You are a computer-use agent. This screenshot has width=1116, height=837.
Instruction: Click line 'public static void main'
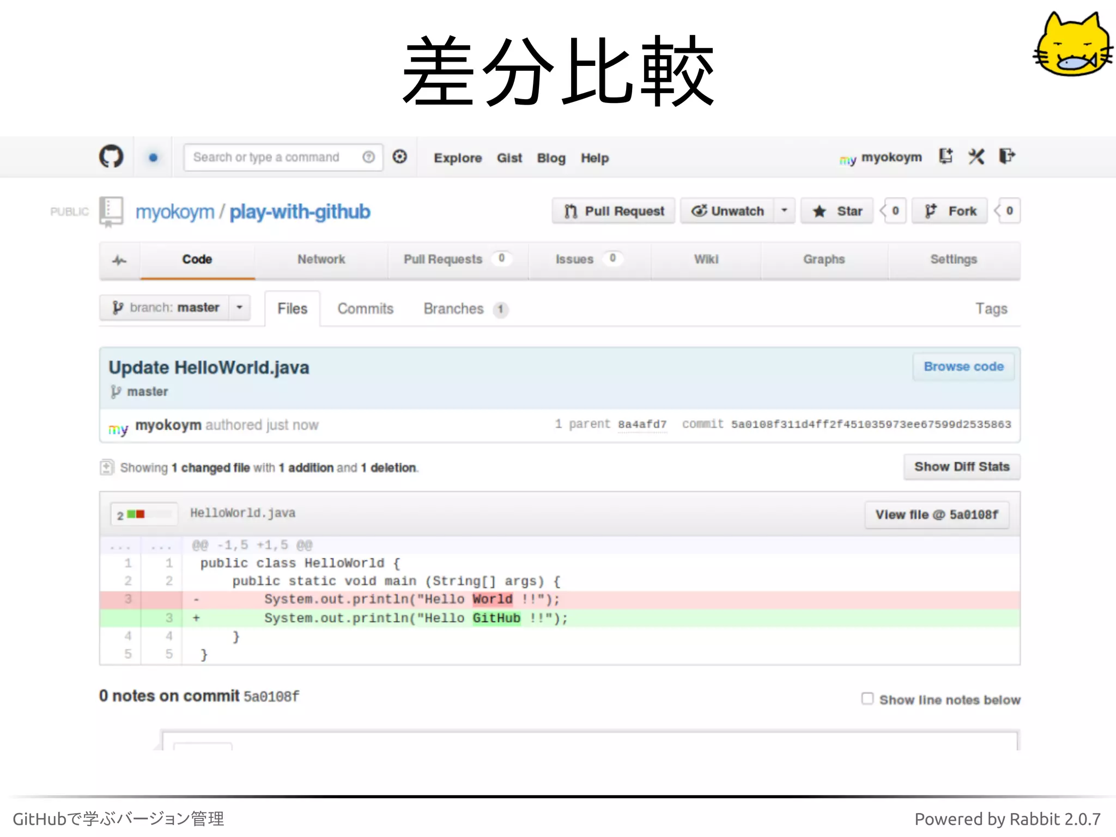pyautogui.click(x=396, y=581)
